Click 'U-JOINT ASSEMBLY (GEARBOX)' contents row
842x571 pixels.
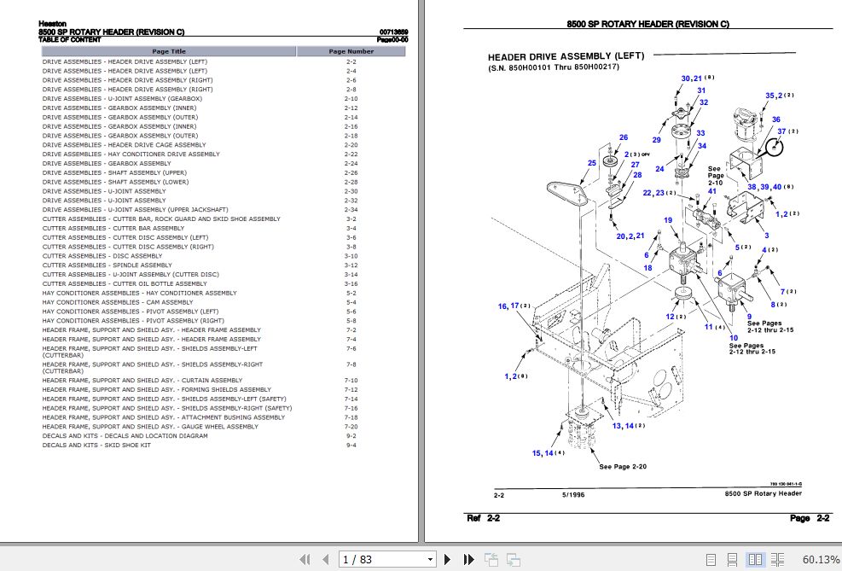click(224, 99)
